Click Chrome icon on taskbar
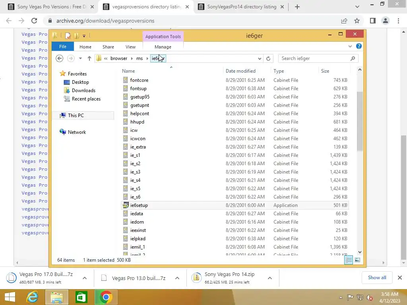This screenshot has width=407, height=305. pyautogui.click(x=106, y=297)
